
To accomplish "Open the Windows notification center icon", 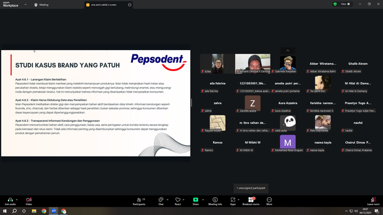I will pyautogui.click(x=376, y=211).
